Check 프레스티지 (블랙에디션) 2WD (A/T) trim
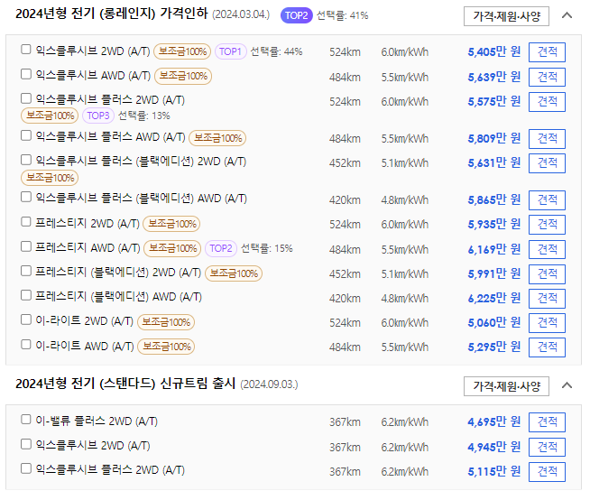This screenshot has height=500, width=590. pyautogui.click(x=25, y=271)
